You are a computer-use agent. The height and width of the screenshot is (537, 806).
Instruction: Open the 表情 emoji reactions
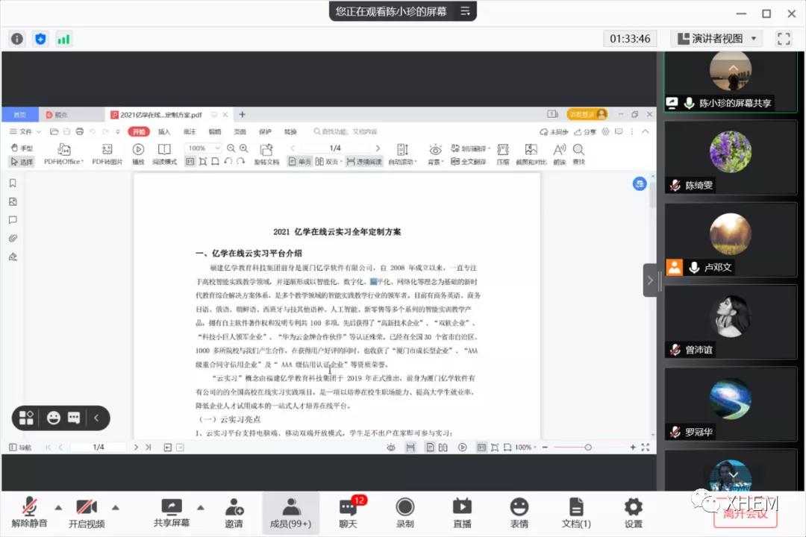pyautogui.click(x=519, y=509)
